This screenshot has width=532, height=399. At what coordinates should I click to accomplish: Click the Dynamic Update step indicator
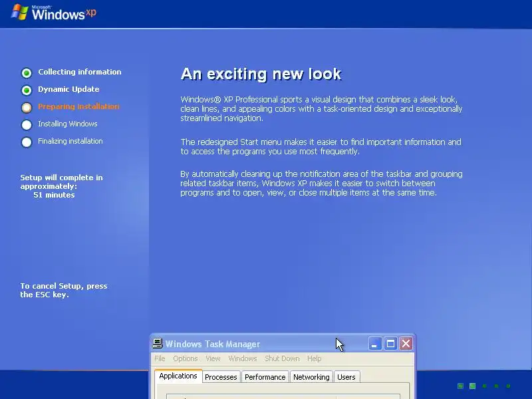click(x=27, y=90)
